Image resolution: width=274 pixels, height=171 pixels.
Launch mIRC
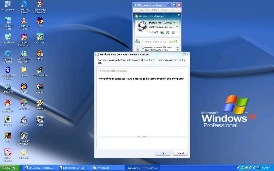[40, 21]
